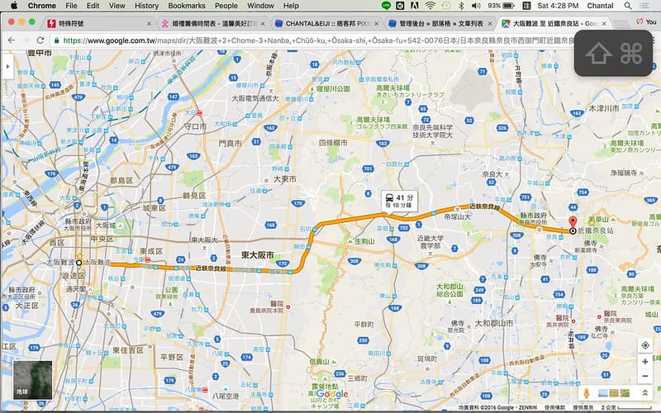
Task: Pick up the Street View pegman
Action: [587, 393]
